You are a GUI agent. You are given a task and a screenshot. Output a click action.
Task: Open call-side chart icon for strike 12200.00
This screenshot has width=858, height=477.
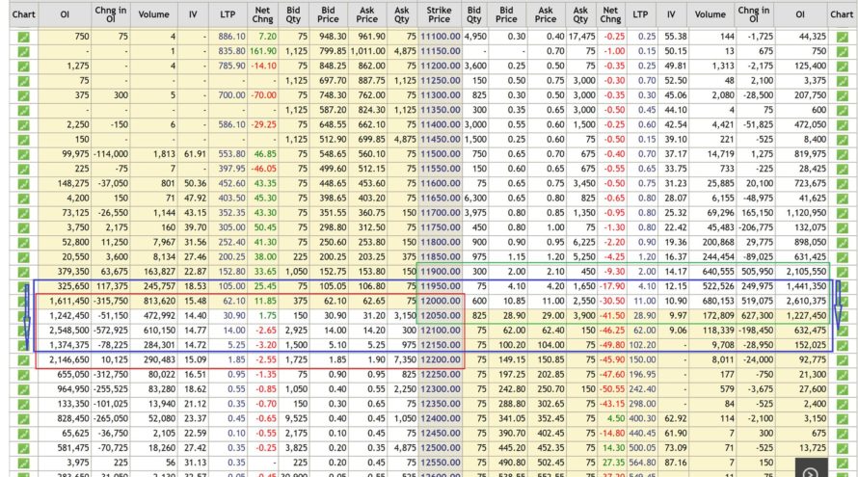pyautogui.click(x=23, y=360)
